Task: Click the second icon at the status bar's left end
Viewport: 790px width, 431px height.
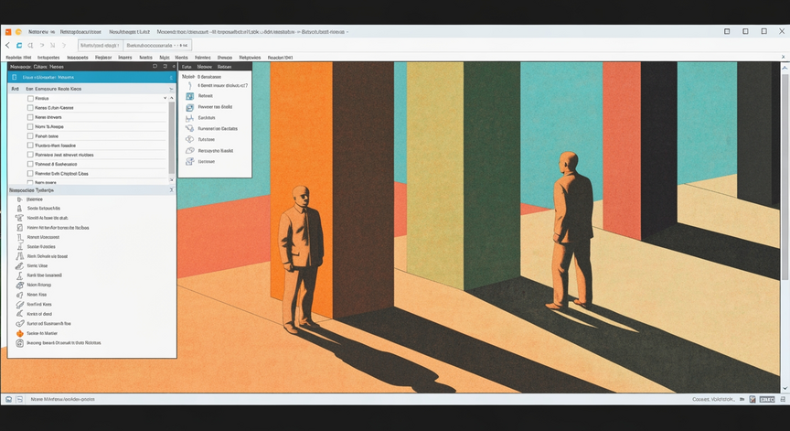Action: point(19,399)
